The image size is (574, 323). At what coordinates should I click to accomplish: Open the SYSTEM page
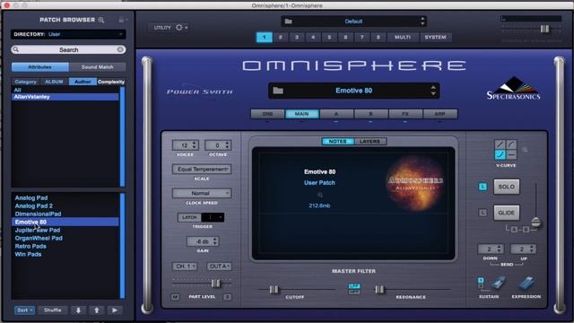pyautogui.click(x=435, y=37)
